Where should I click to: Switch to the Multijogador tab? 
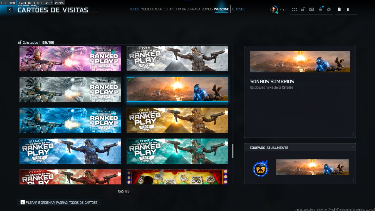coord(152,9)
